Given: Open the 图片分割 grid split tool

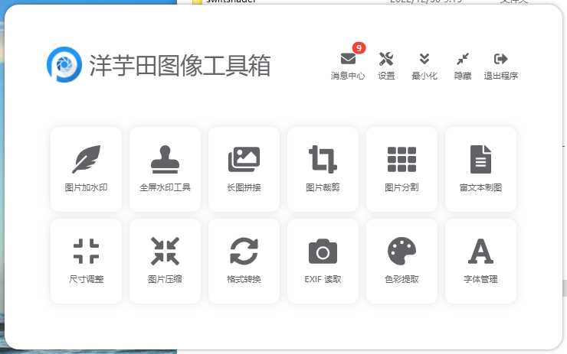Looking at the screenshot, I should click(x=401, y=169).
